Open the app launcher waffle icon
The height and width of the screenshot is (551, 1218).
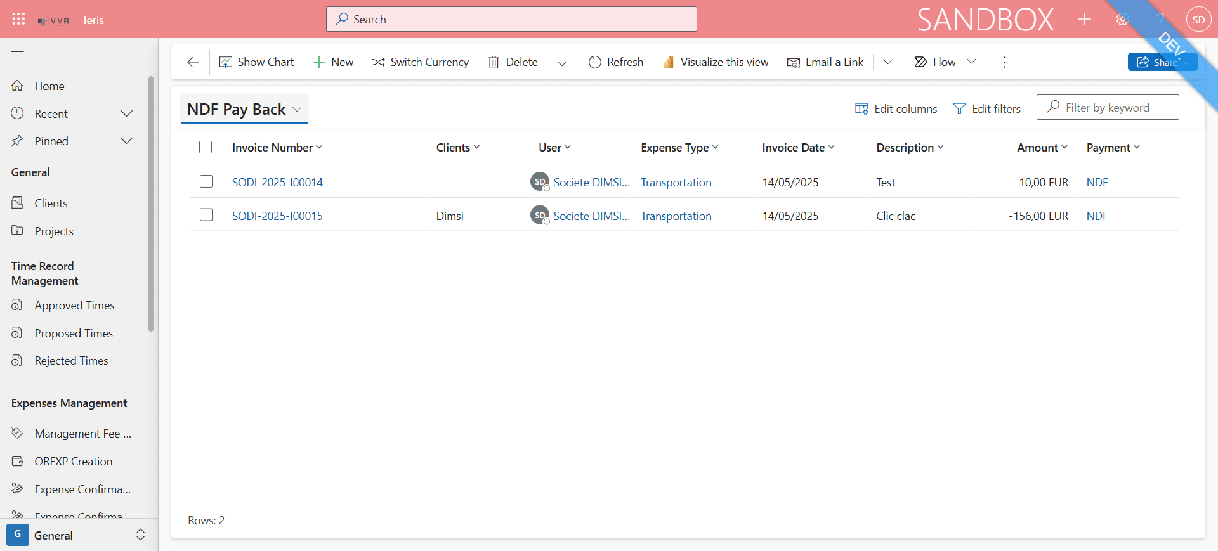click(x=18, y=19)
